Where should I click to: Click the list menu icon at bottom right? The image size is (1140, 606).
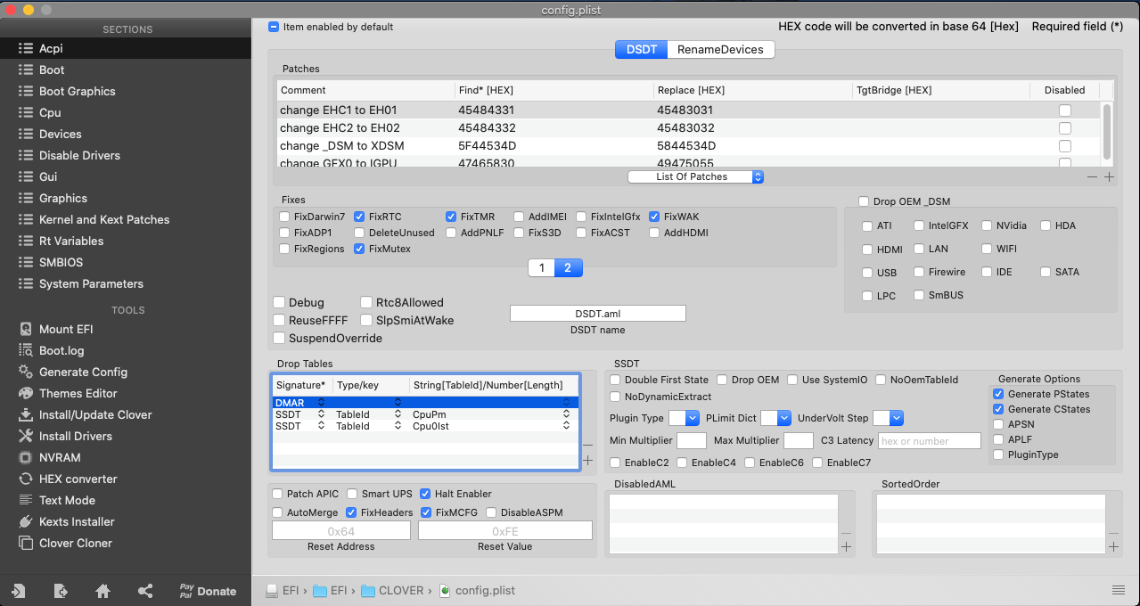(1119, 590)
